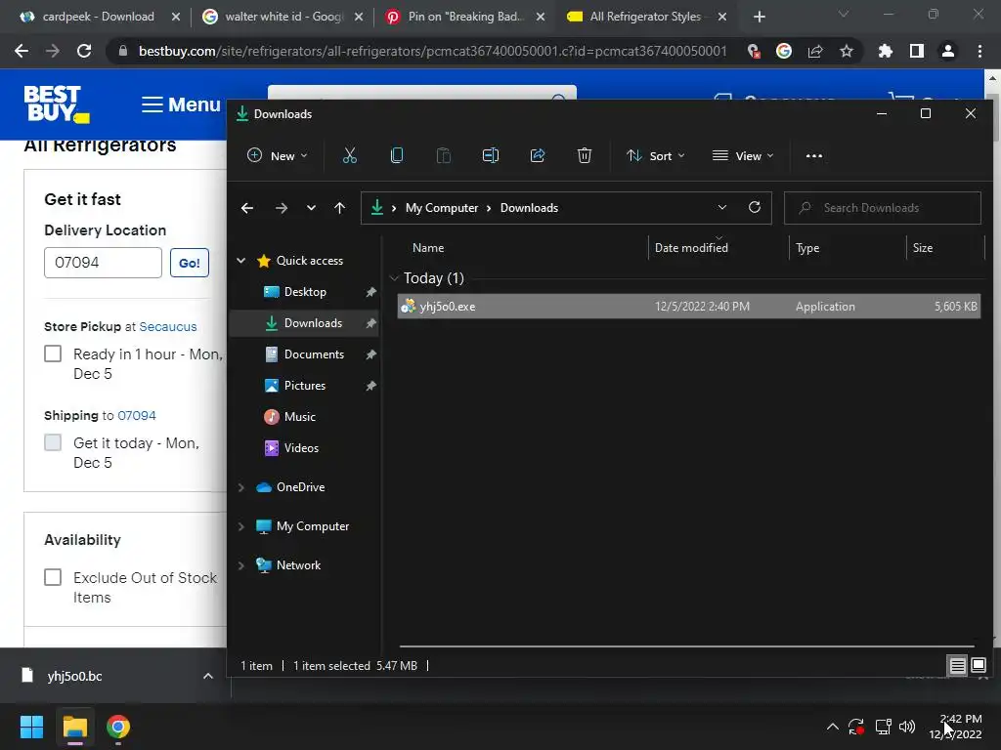The height and width of the screenshot is (750, 1001).
Task: Open the See more ellipsis menu
Action: tap(814, 155)
